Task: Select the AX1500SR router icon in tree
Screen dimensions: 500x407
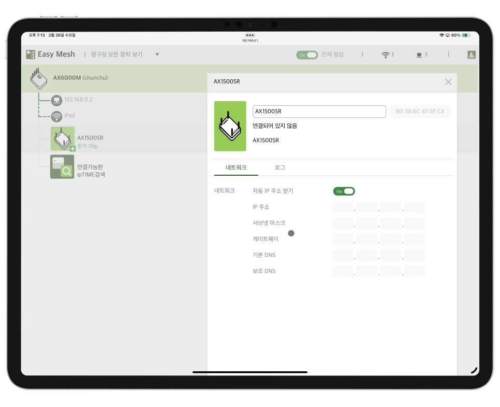Action: point(62,138)
